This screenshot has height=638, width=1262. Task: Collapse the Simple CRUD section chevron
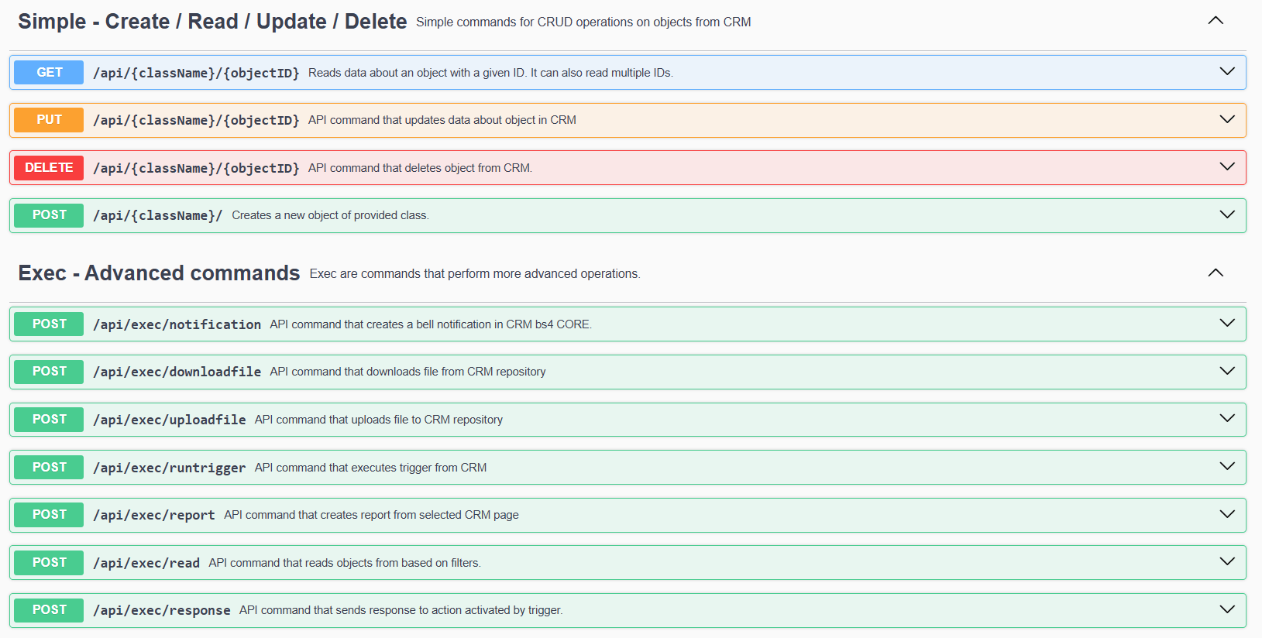(1216, 21)
